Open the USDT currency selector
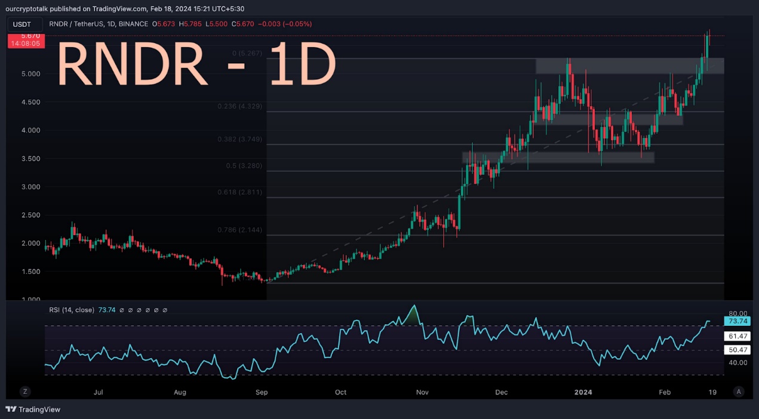759x419 pixels. [24, 24]
